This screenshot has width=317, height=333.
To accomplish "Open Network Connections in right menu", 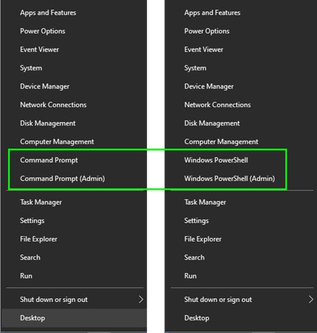I will pos(217,105).
